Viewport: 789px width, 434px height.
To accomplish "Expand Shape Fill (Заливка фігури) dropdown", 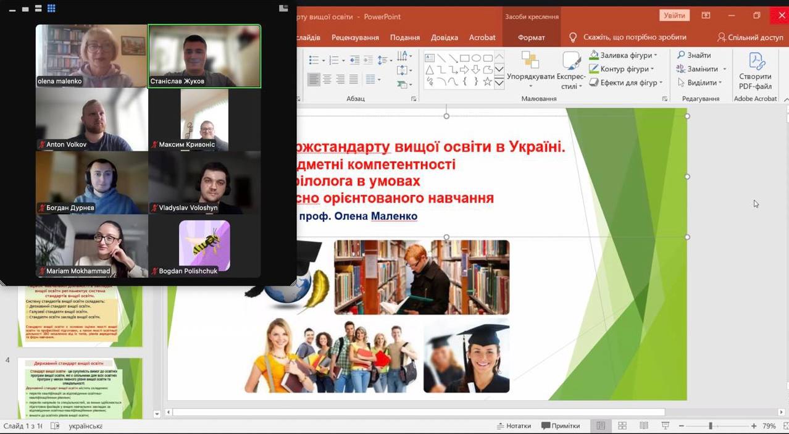I will click(655, 56).
